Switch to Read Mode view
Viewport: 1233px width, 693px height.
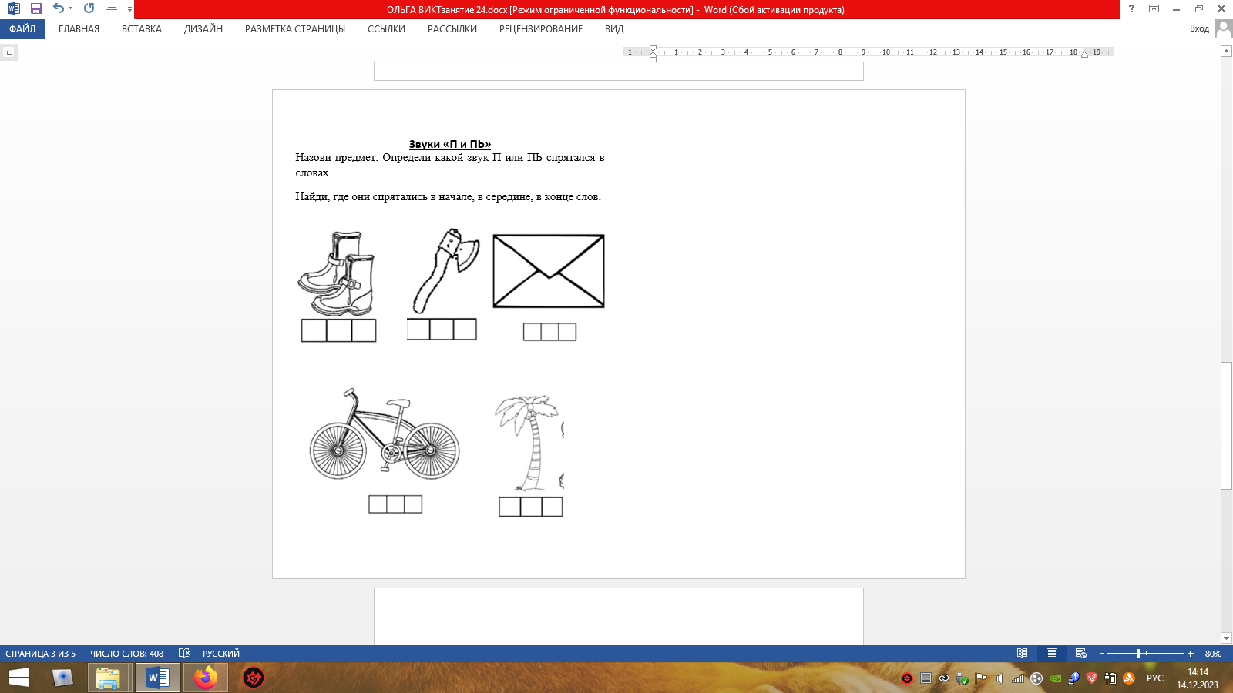coord(1022,654)
